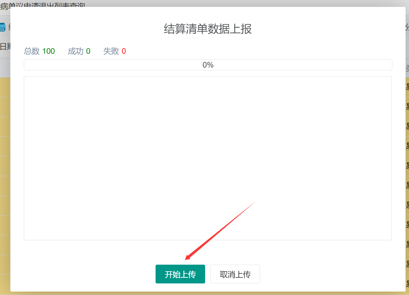Click the green total value 100

pyautogui.click(x=49, y=51)
